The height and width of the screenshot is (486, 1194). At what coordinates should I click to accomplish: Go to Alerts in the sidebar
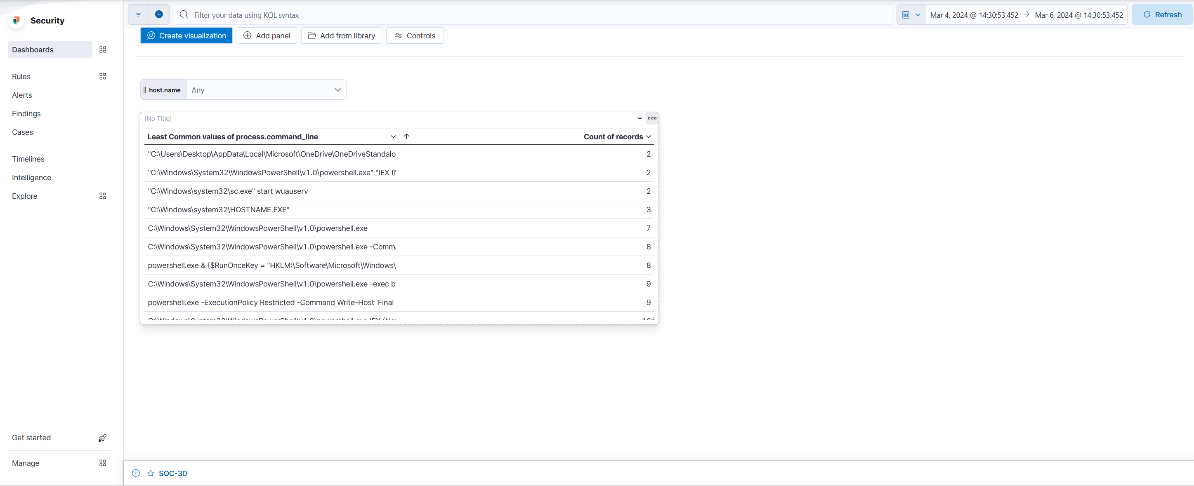22,95
